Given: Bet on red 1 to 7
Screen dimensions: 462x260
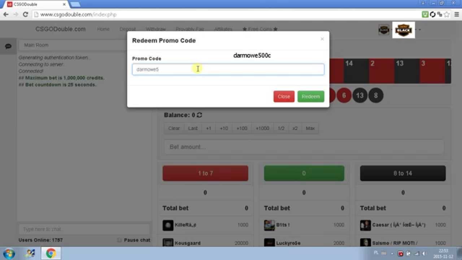Looking at the screenshot, I should (205, 173).
